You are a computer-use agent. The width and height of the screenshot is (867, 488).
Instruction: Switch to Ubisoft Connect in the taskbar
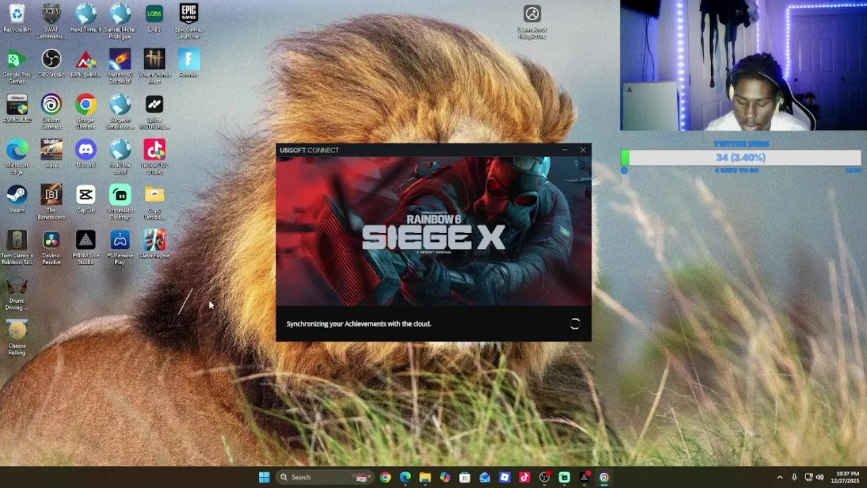(x=604, y=477)
